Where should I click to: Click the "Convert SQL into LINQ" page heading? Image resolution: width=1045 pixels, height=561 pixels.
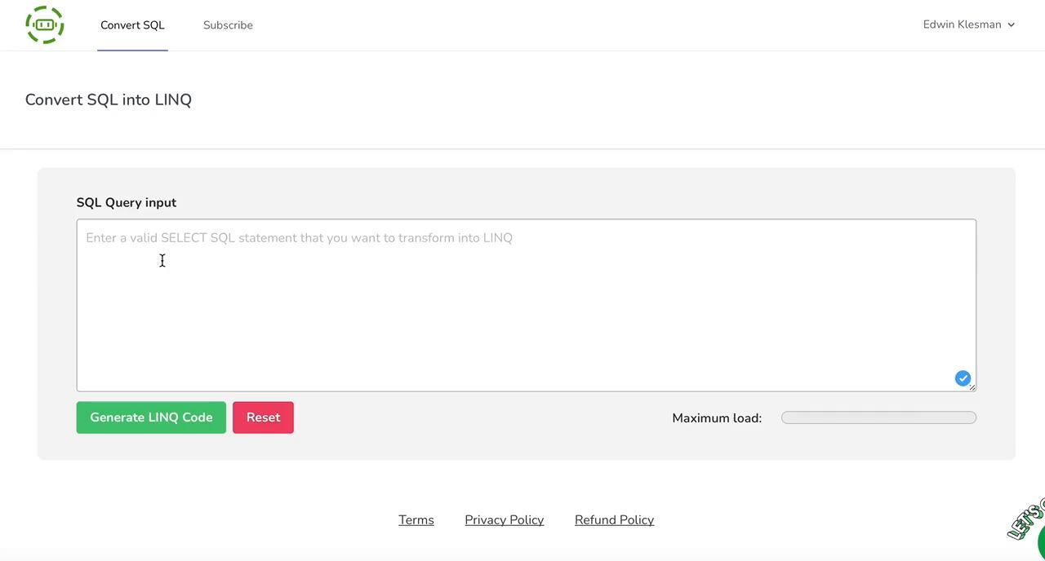click(109, 99)
